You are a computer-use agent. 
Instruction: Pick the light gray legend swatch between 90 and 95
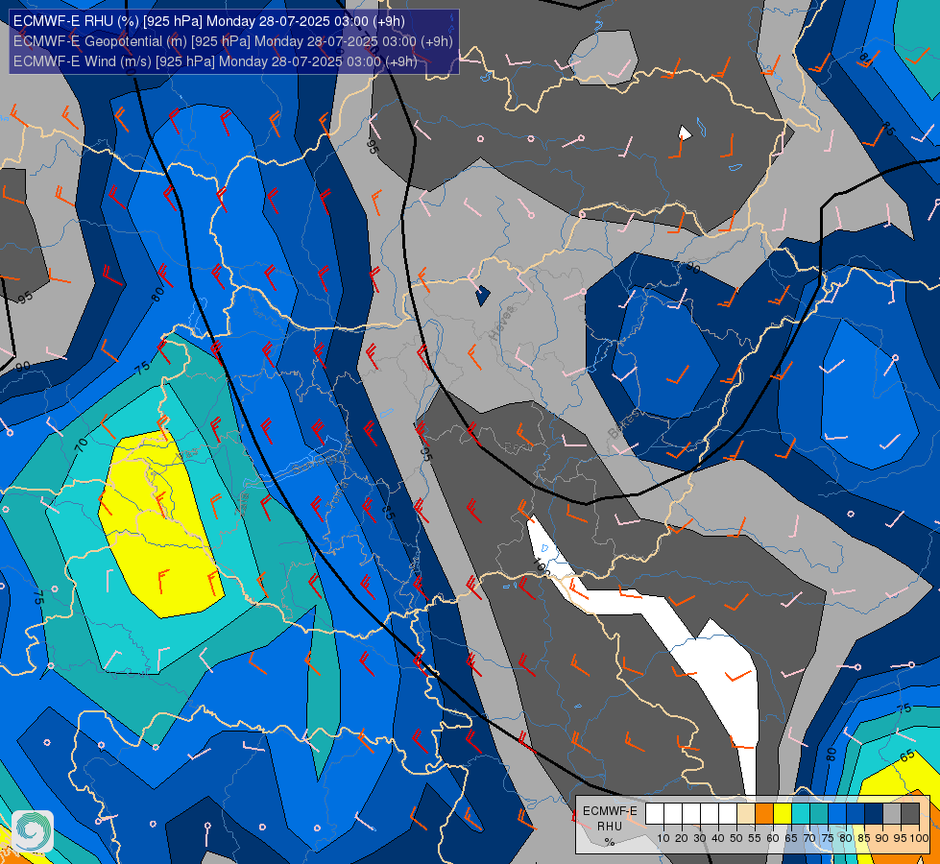[x=892, y=814]
